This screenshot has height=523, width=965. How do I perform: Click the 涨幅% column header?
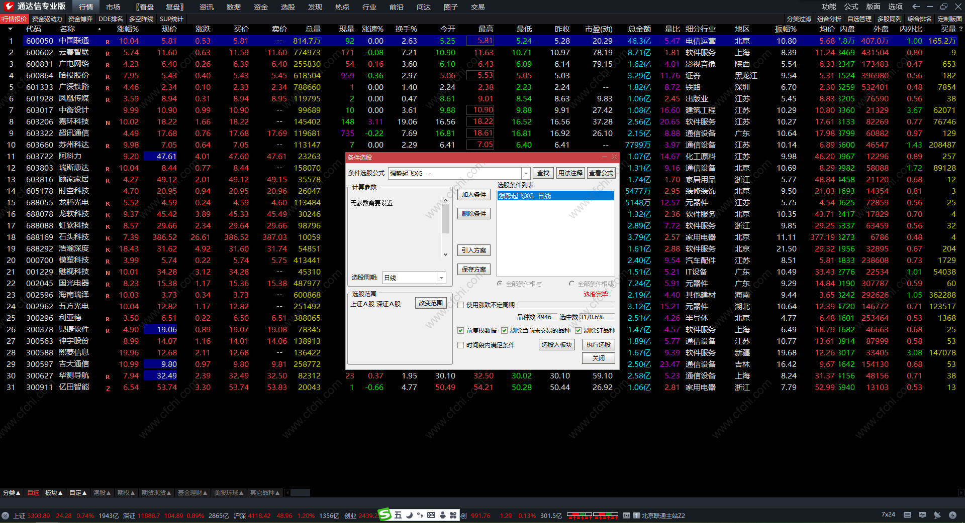tap(128, 29)
